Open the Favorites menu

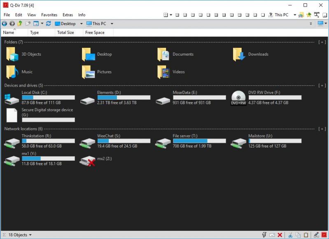[49, 15]
